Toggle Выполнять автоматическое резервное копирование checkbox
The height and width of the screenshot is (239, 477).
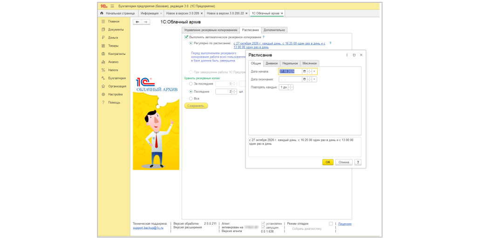click(186, 37)
